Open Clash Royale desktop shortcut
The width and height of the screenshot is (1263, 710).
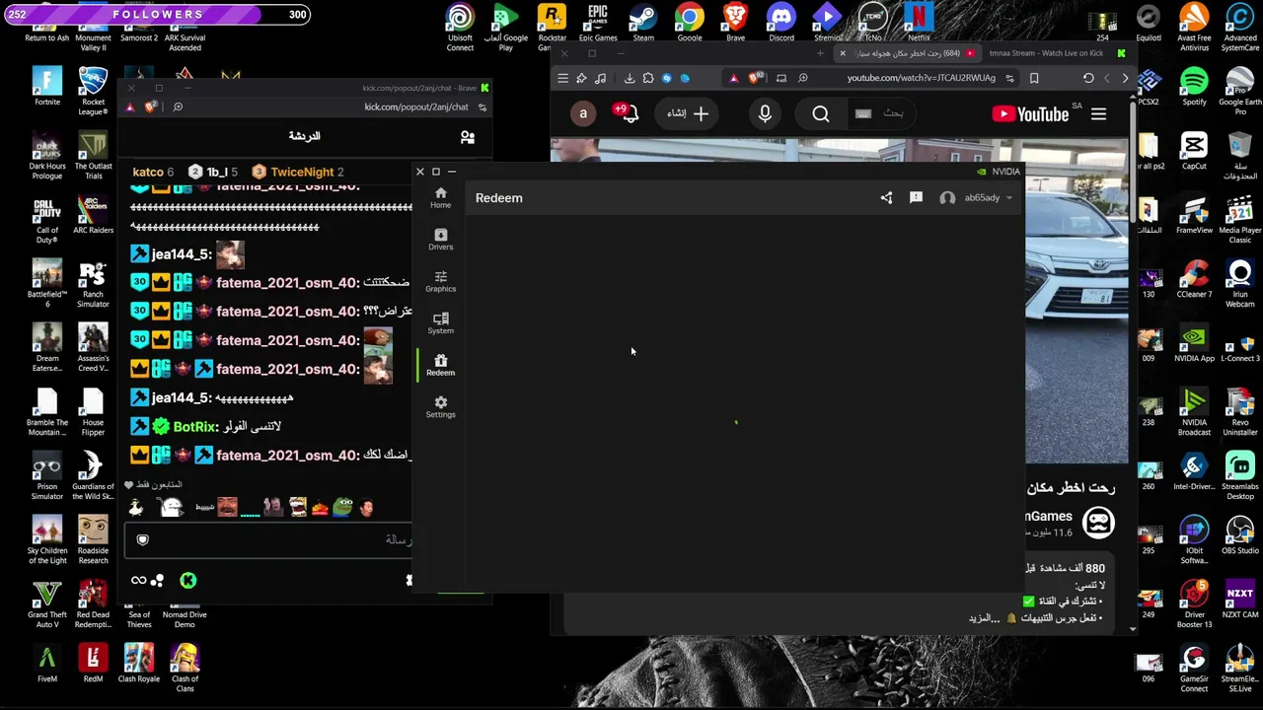click(x=139, y=664)
